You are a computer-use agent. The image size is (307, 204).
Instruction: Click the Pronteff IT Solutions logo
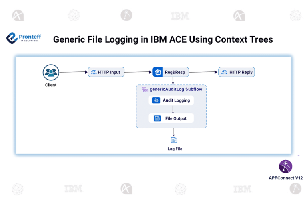pyautogui.click(x=24, y=38)
